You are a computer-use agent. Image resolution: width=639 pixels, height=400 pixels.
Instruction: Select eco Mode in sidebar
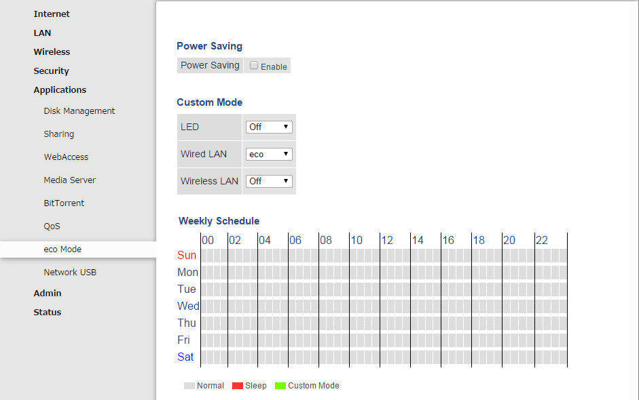tap(62, 249)
